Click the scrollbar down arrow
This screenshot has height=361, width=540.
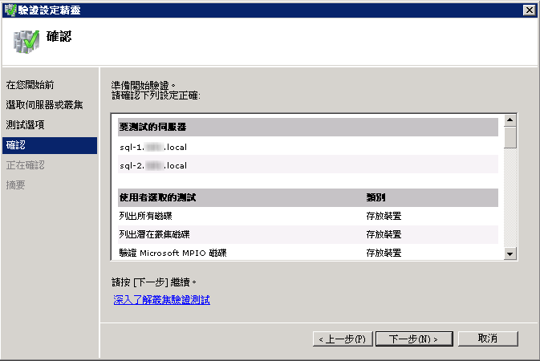point(510,254)
